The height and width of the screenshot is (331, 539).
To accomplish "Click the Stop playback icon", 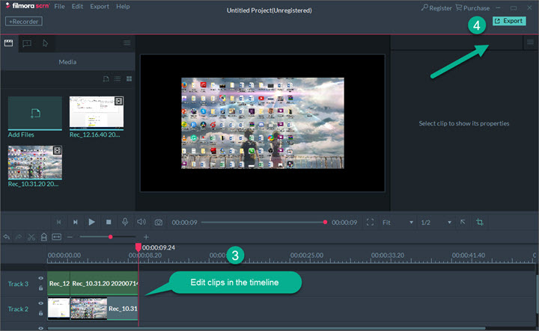I will 109,222.
